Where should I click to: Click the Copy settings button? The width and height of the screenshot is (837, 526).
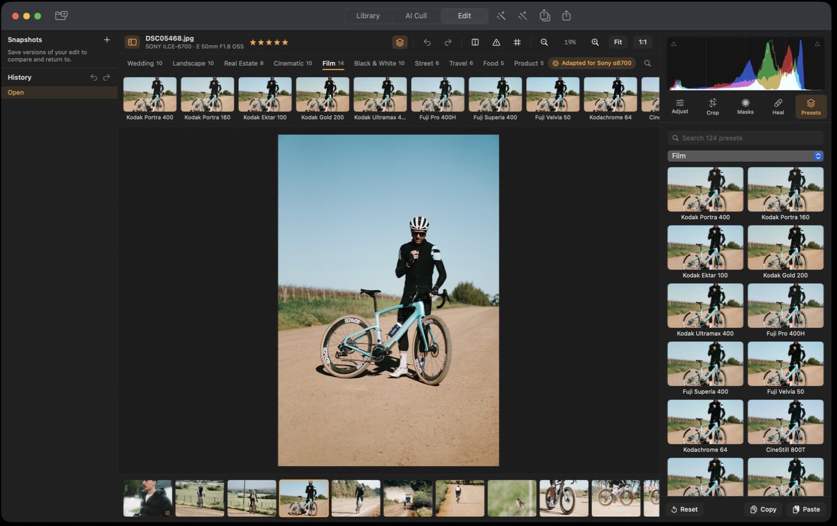pos(763,509)
